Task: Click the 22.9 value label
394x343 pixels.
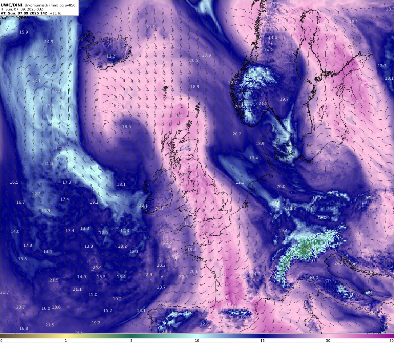Action: click(x=148, y=274)
